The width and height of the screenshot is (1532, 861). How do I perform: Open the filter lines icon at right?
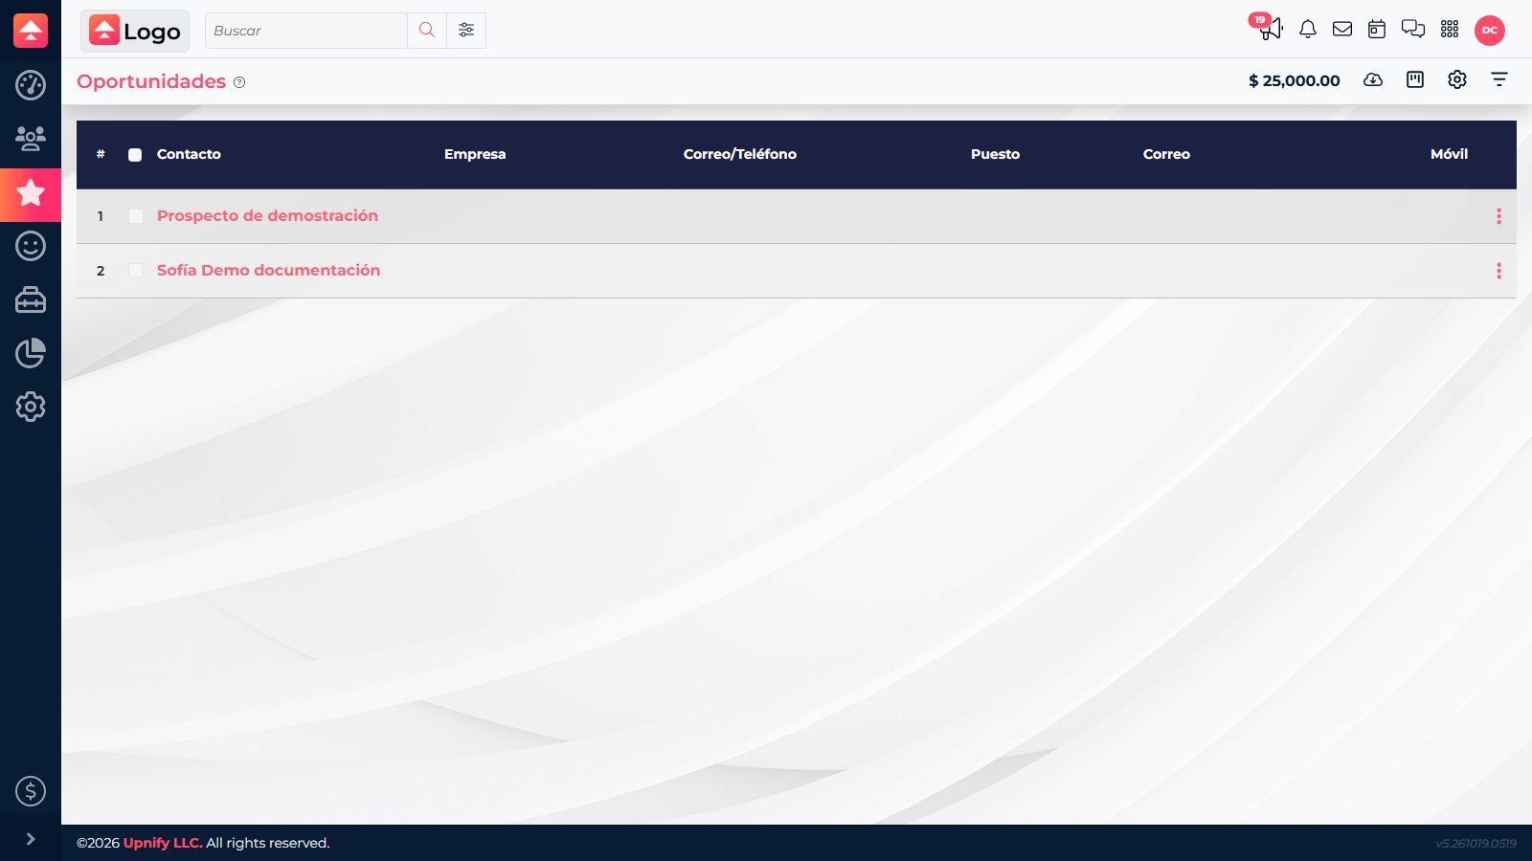1499,79
